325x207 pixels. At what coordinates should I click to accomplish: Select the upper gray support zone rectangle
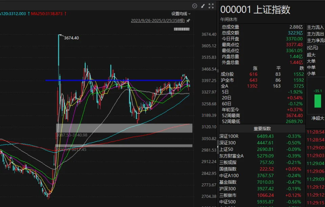pyautogui.click(x=124, y=128)
